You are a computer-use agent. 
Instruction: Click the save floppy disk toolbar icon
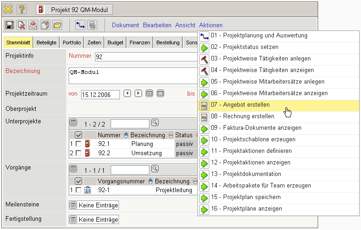(x=9, y=25)
